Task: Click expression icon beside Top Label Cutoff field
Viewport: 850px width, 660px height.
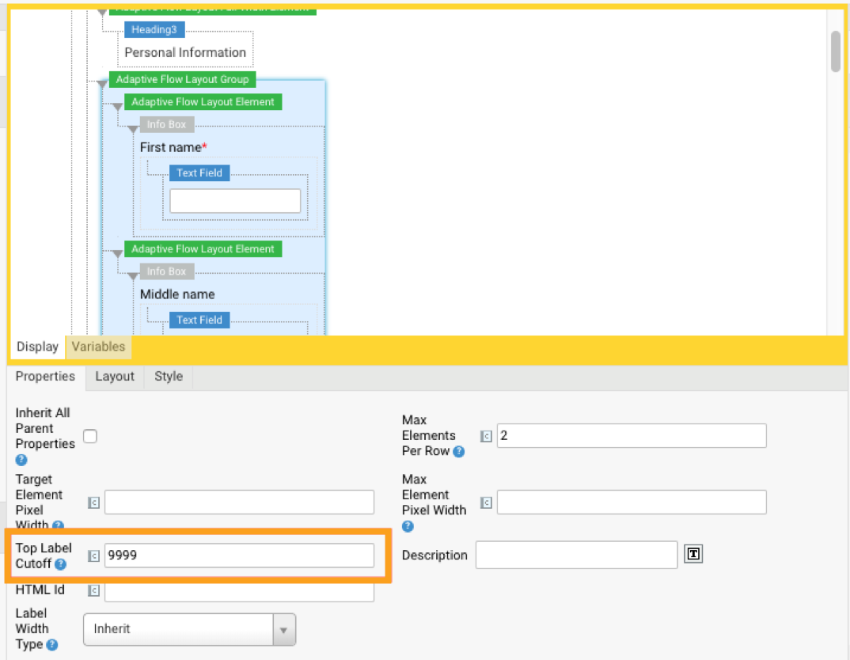Action: coord(93,556)
